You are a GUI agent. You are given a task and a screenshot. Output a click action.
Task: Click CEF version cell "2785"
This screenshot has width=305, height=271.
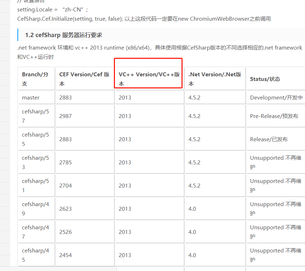click(85, 162)
